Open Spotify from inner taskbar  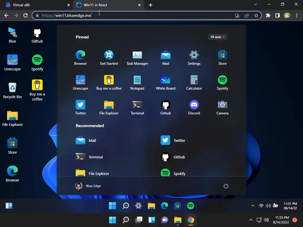click(191, 206)
